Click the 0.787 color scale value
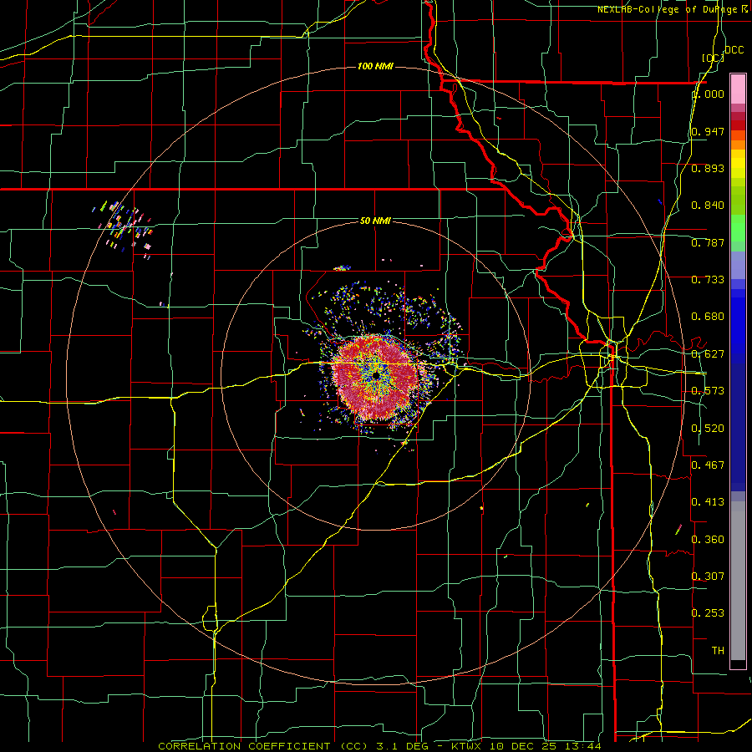The height and width of the screenshot is (752, 752). tap(708, 242)
